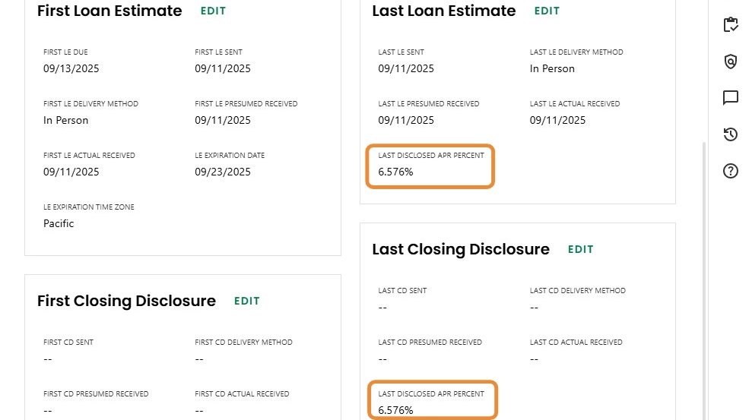Click the Last LE Presumed Received date

[x=406, y=121]
